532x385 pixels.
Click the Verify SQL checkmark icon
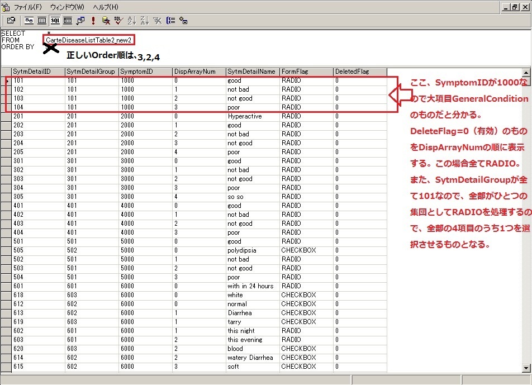click(118, 21)
